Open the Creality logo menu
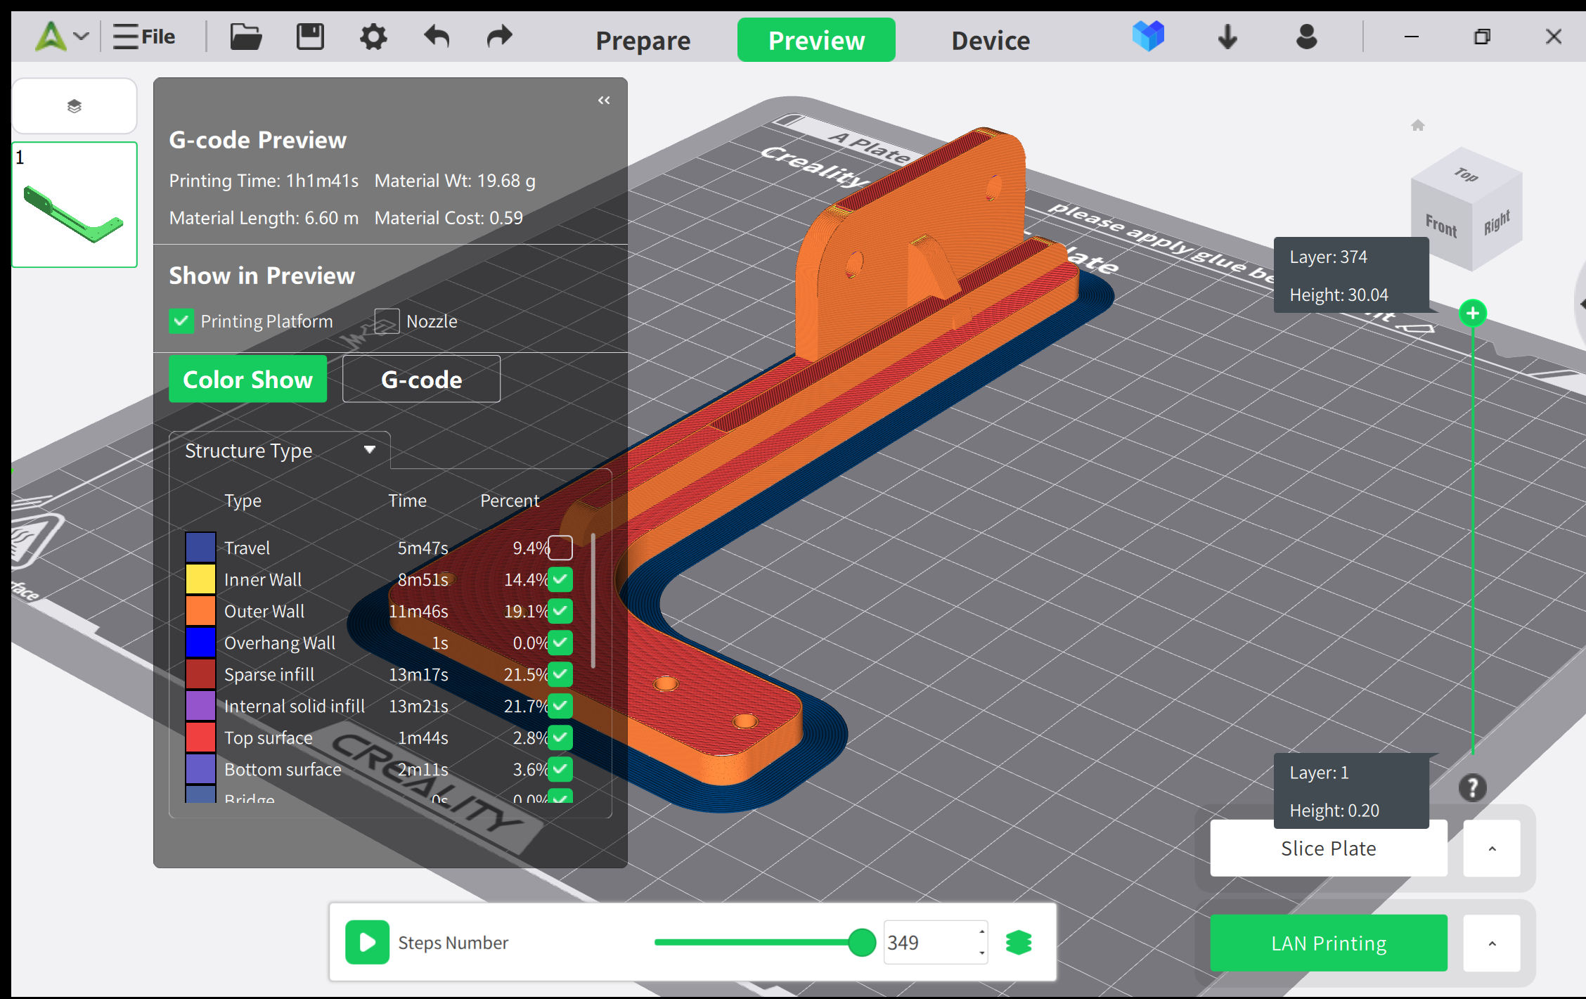The height and width of the screenshot is (999, 1586). [51, 37]
